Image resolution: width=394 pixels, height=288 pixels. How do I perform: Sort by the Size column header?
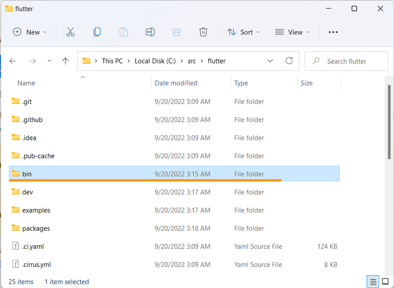(x=307, y=83)
